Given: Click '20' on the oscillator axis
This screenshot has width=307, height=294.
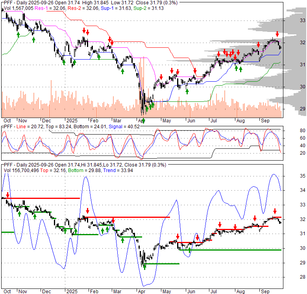Looking at the screenshot, I should pos(303,153).
